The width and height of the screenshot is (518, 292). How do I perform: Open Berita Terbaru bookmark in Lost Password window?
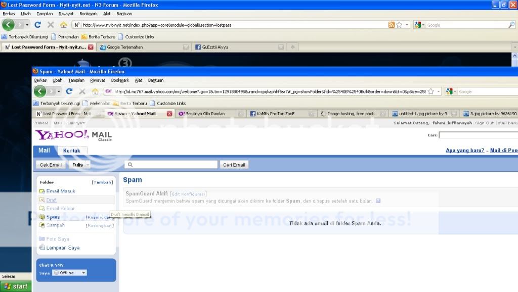click(99, 36)
